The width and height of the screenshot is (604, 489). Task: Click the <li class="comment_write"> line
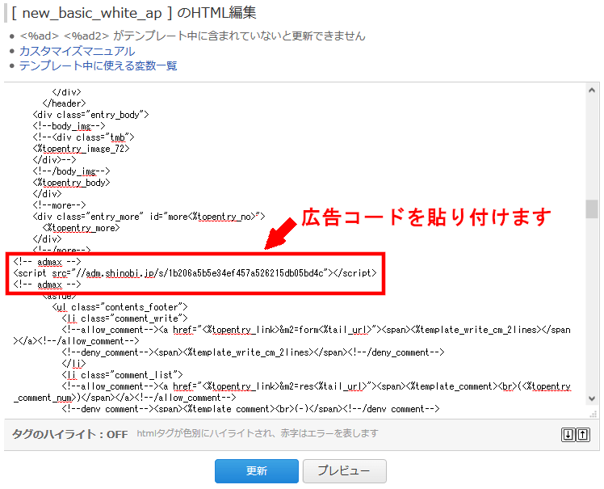tap(125, 318)
